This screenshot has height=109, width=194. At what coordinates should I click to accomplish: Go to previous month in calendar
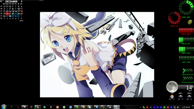pos(1,2)
